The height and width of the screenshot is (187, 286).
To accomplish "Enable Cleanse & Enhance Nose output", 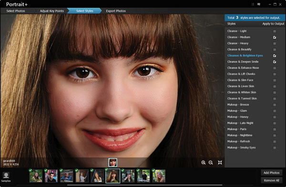I will tap(275, 68).
